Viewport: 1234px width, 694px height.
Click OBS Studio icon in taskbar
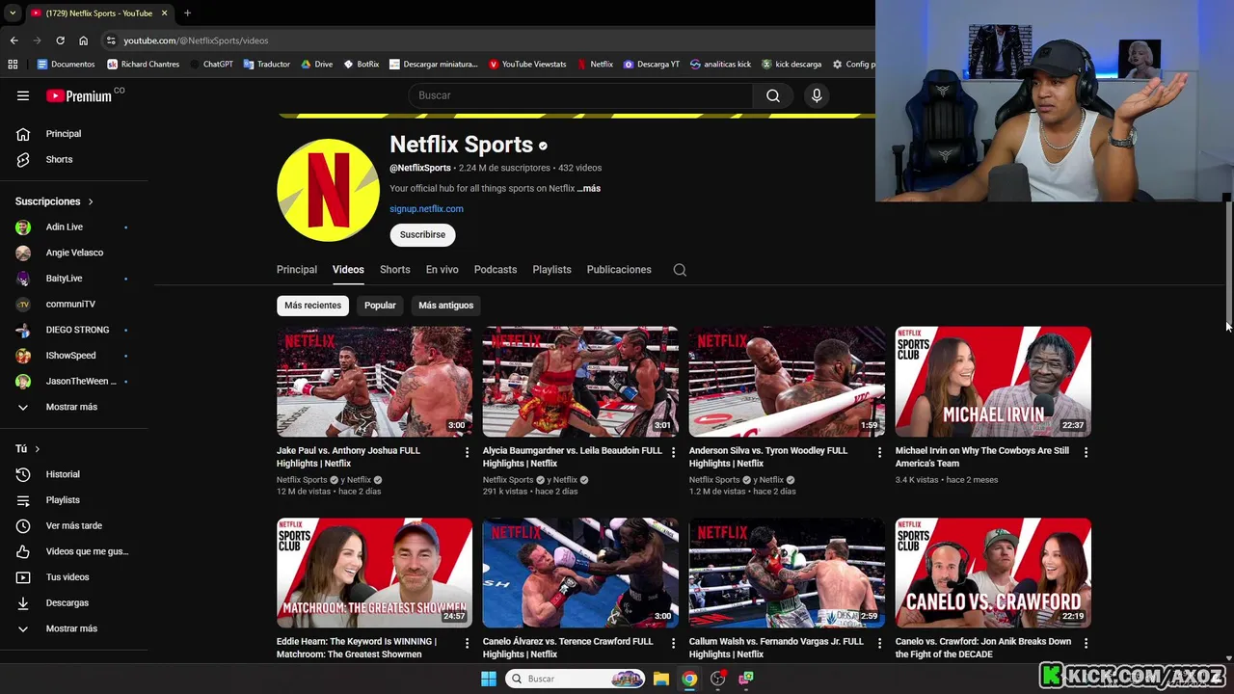click(717, 679)
